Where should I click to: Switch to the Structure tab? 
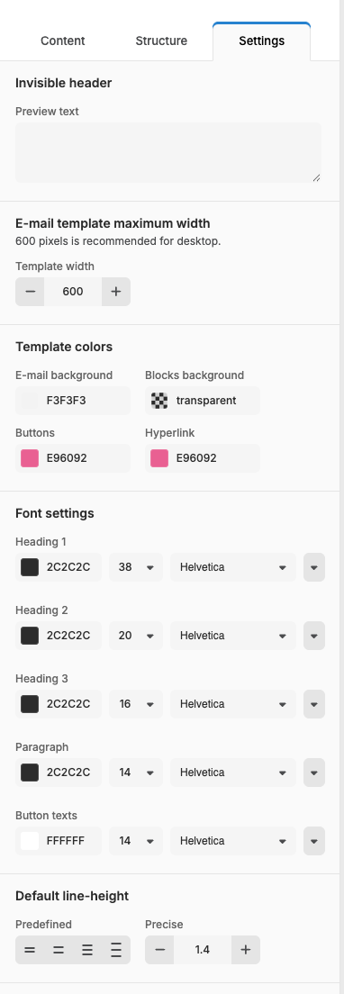coord(161,41)
